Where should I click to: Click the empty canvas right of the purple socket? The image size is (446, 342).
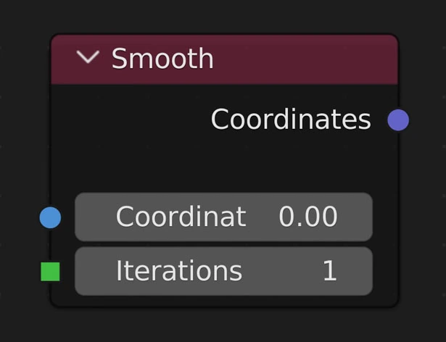[x=428, y=120]
